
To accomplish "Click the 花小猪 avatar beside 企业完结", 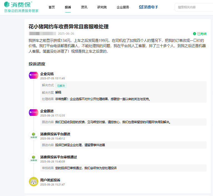I will [x=34, y=75].
